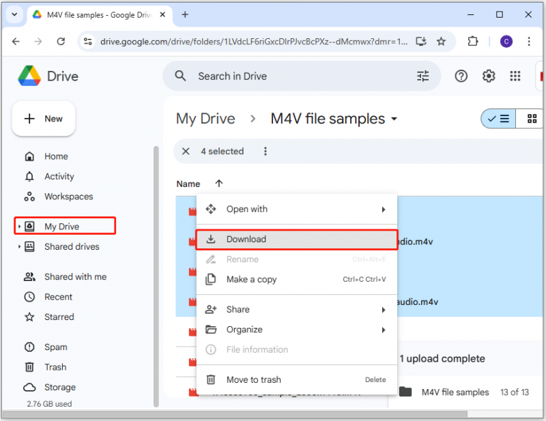The image size is (546, 421).
Task: Switch to grid layout view
Action: pyautogui.click(x=531, y=119)
